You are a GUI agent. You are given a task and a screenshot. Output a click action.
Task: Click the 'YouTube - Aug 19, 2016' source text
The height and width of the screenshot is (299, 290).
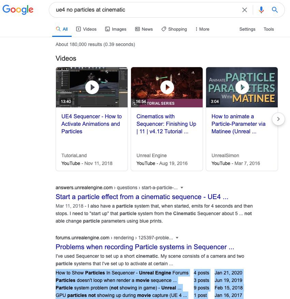[x=162, y=163]
